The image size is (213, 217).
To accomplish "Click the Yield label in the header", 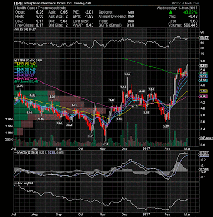I will point(103,21).
